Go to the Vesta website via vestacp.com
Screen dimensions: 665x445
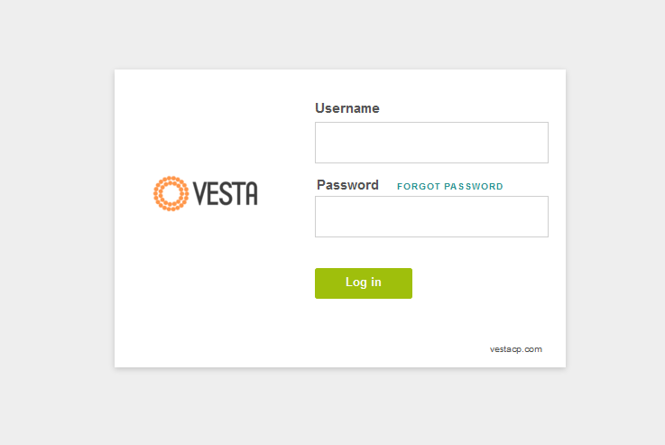(516, 349)
